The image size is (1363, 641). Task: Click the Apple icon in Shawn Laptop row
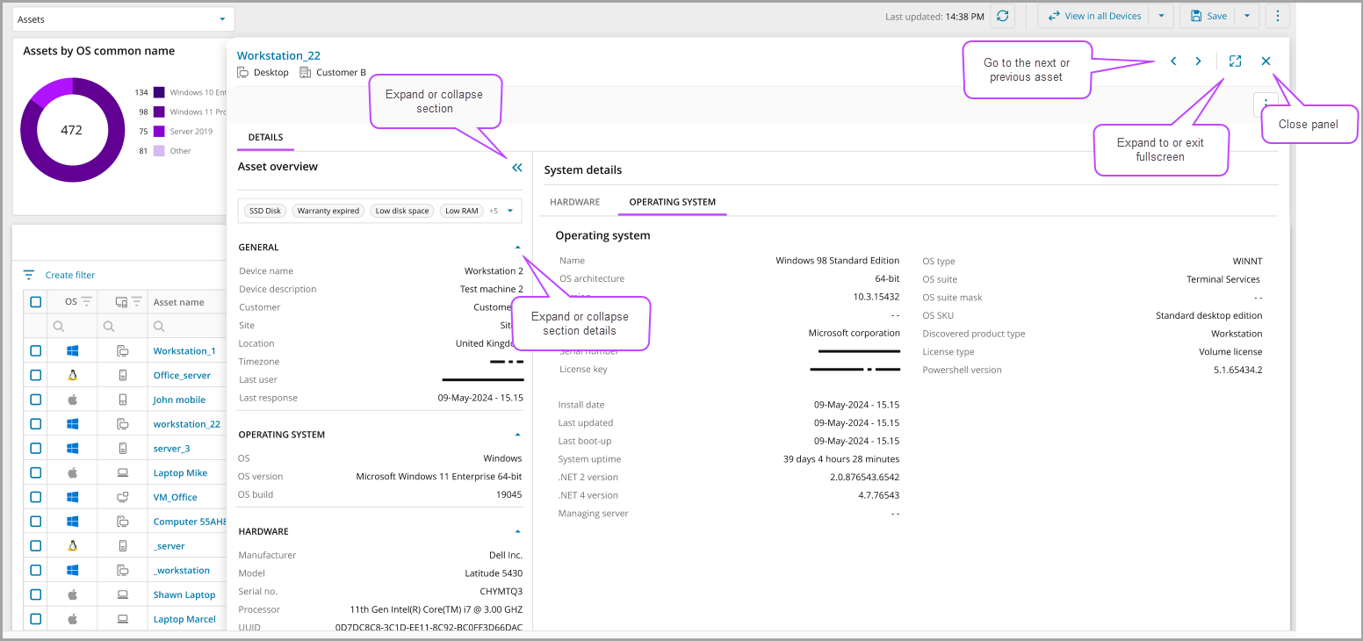pos(73,594)
